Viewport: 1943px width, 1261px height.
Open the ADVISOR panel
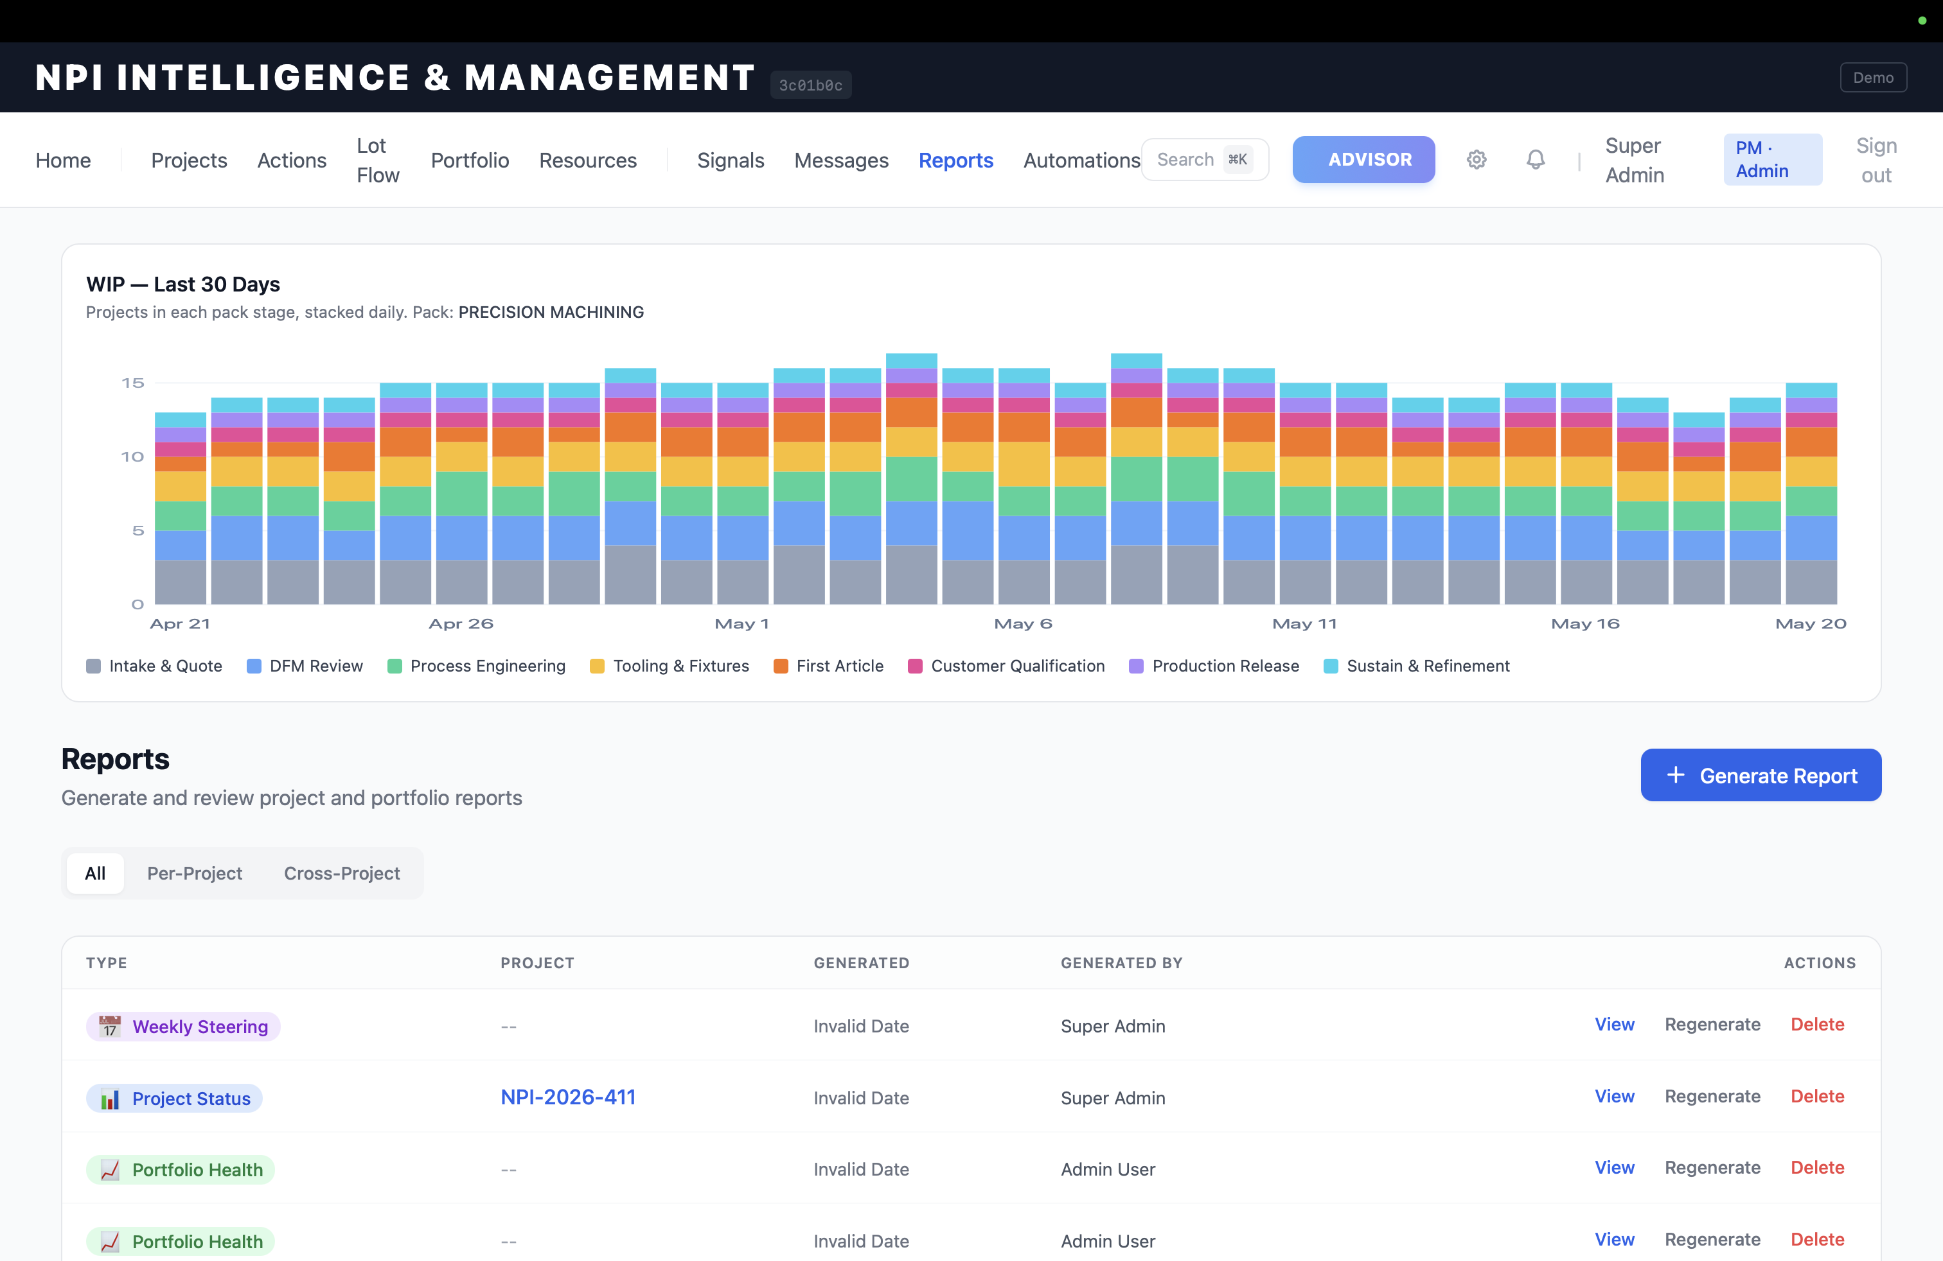1363,160
